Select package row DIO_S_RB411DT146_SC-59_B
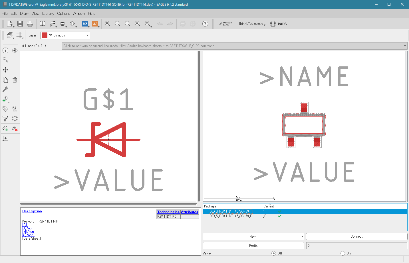This screenshot has width=409, height=263. pos(305,216)
